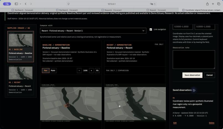This screenshot has height=129, width=223.
Task: Click the Saved observations heading
Action: click(182, 90)
